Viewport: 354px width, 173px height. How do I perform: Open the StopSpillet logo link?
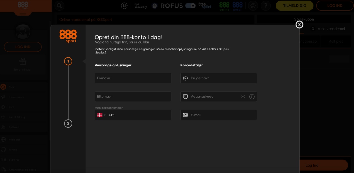[x=205, y=6]
